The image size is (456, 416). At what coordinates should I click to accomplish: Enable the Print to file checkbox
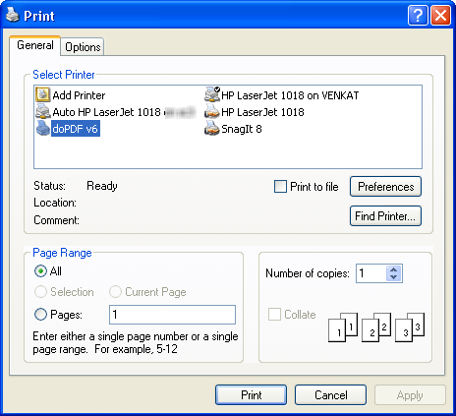point(280,187)
